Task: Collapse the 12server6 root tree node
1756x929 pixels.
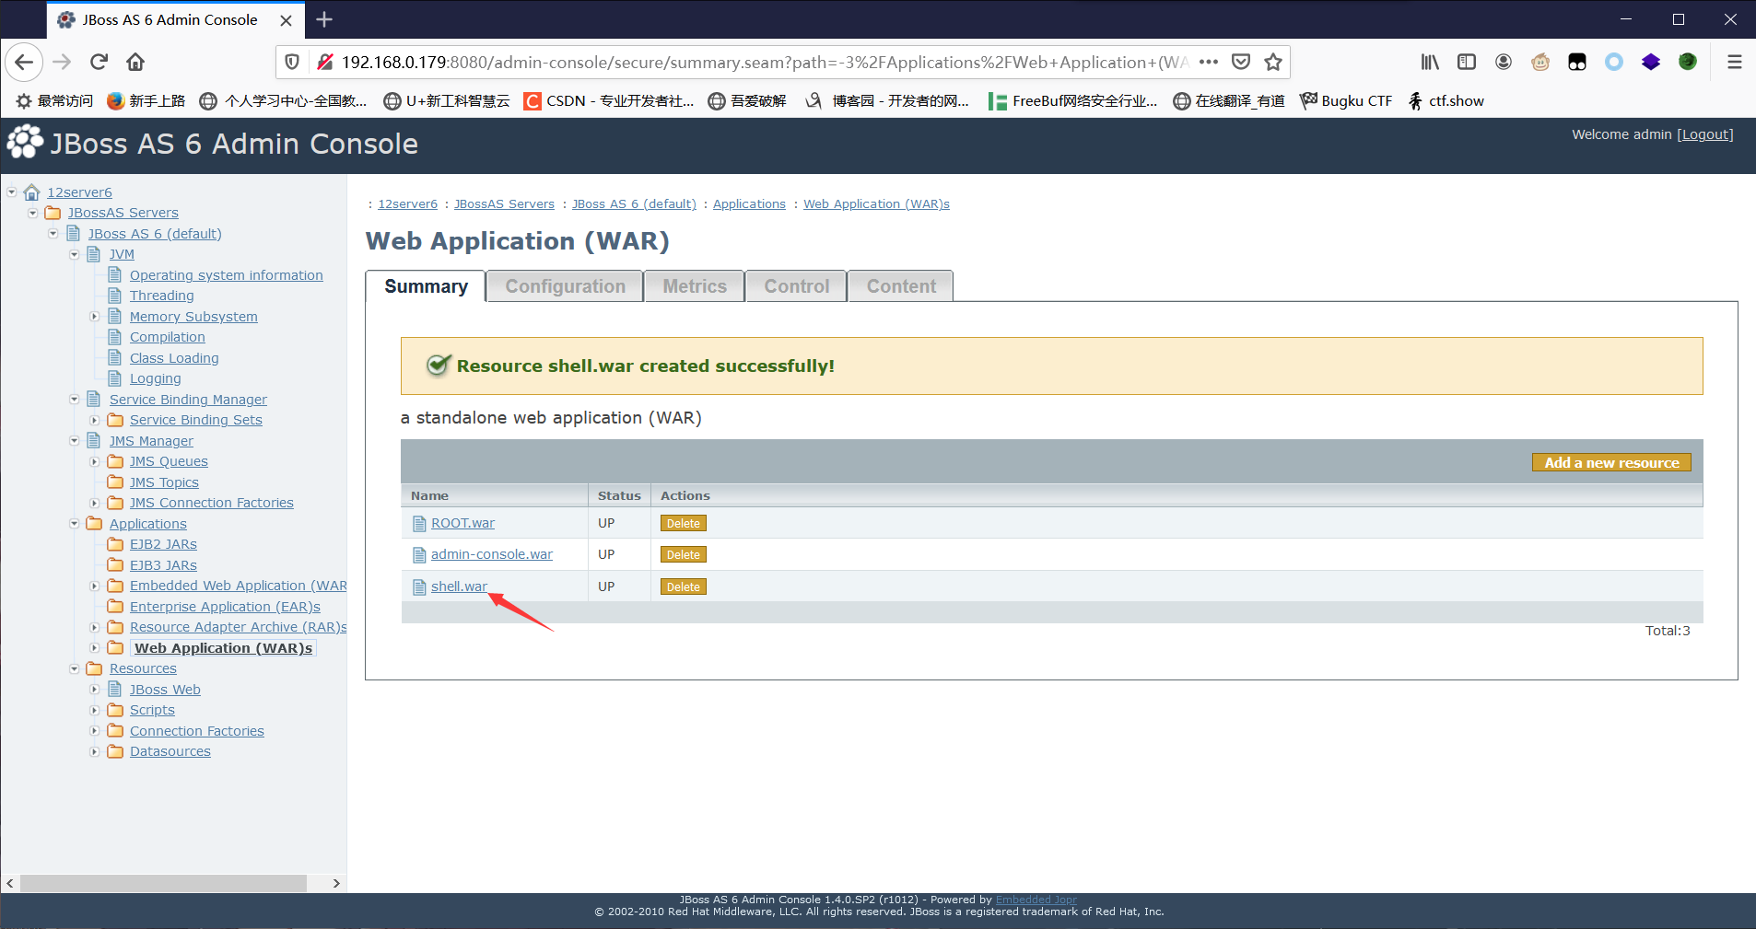Action: (12, 192)
